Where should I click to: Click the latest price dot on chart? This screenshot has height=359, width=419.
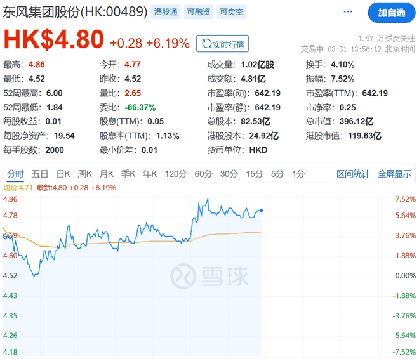[x=262, y=211]
